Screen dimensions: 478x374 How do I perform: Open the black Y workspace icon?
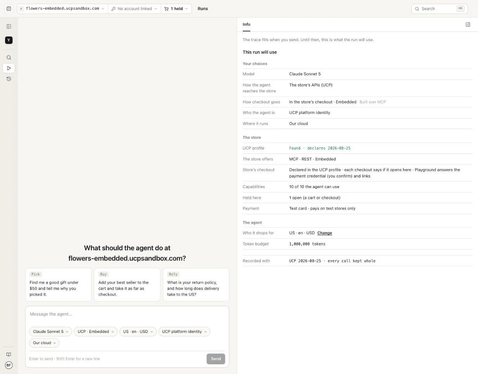click(x=9, y=40)
